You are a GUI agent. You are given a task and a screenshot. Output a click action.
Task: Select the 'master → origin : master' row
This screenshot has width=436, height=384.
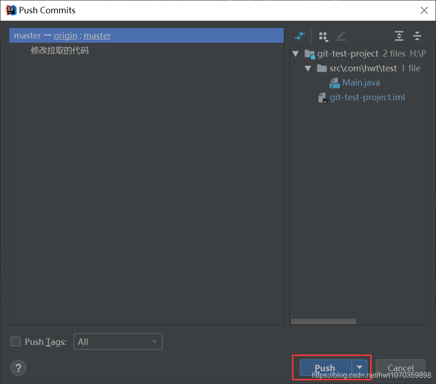click(x=146, y=35)
